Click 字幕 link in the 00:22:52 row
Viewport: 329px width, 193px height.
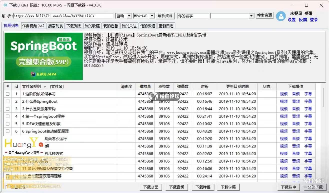pyautogui.click(x=308, y=154)
